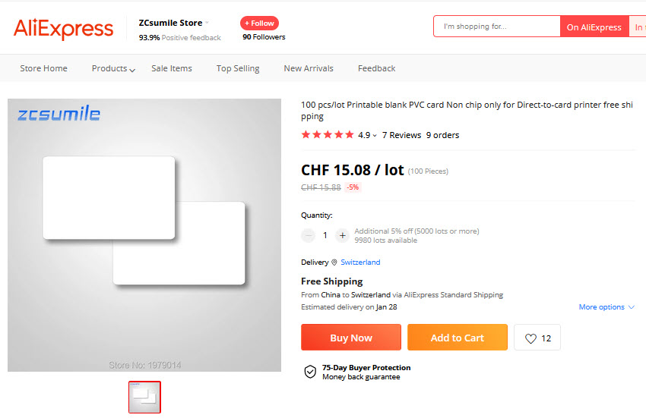
Task: Open the 7 Reviews link
Action: tap(401, 135)
